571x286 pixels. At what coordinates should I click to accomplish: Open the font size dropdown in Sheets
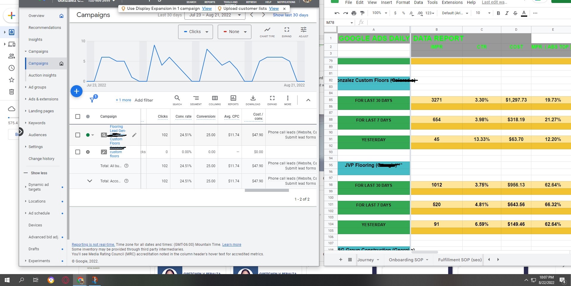click(x=483, y=13)
